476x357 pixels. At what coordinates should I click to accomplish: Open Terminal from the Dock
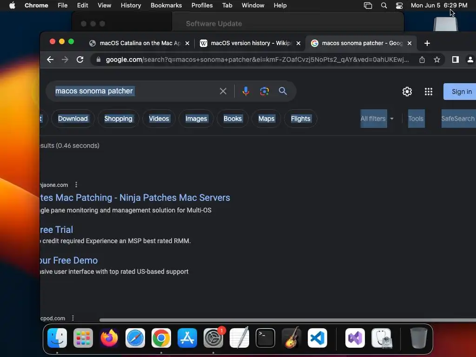coord(265,338)
